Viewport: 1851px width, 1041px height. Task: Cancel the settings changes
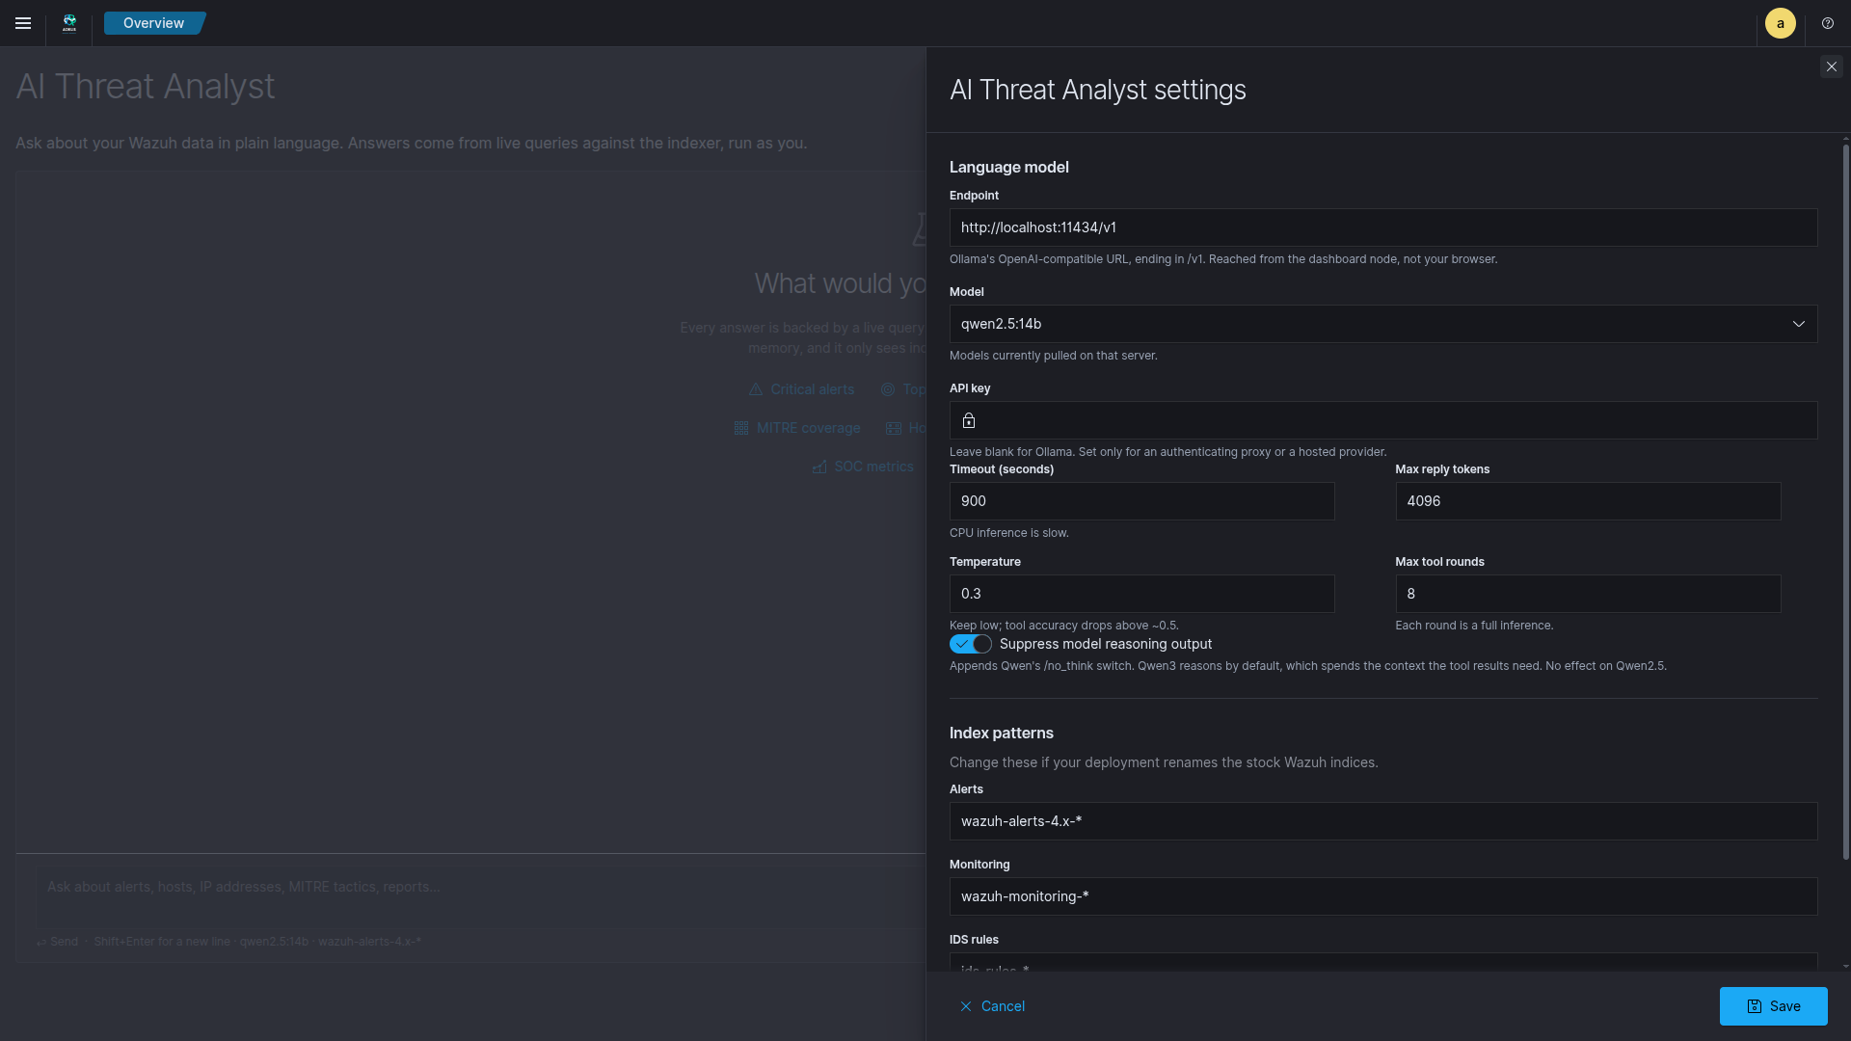[x=992, y=1006]
